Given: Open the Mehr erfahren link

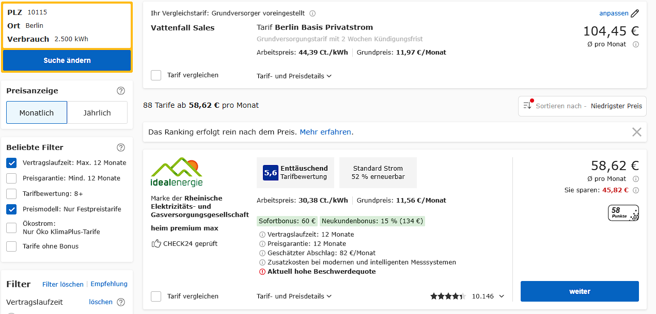Looking at the screenshot, I should pyautogui.click(x=325, y=132).
